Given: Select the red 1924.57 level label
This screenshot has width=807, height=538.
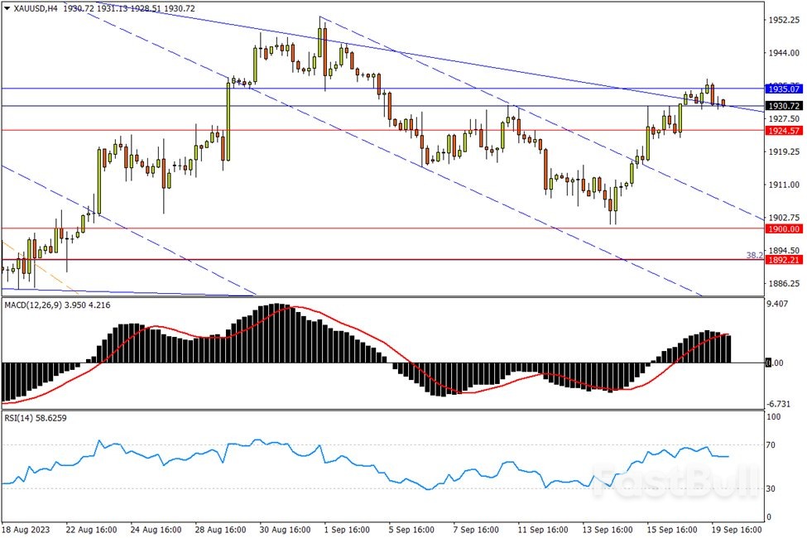Looking at the screenshot, I should pyautogui.click(x=782, y=131).
